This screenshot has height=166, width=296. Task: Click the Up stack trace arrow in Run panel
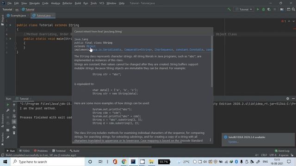point(14,105)
